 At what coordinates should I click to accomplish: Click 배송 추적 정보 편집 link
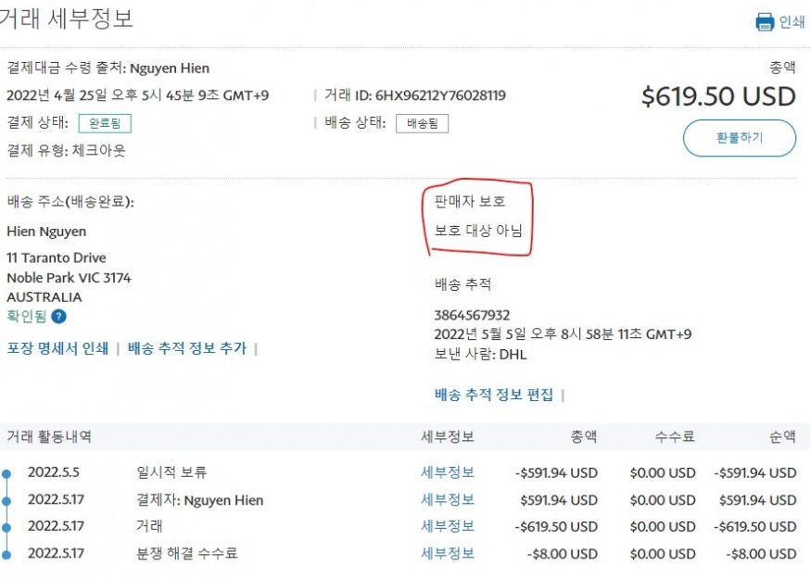pyautogui.click(x=493, y=395)
